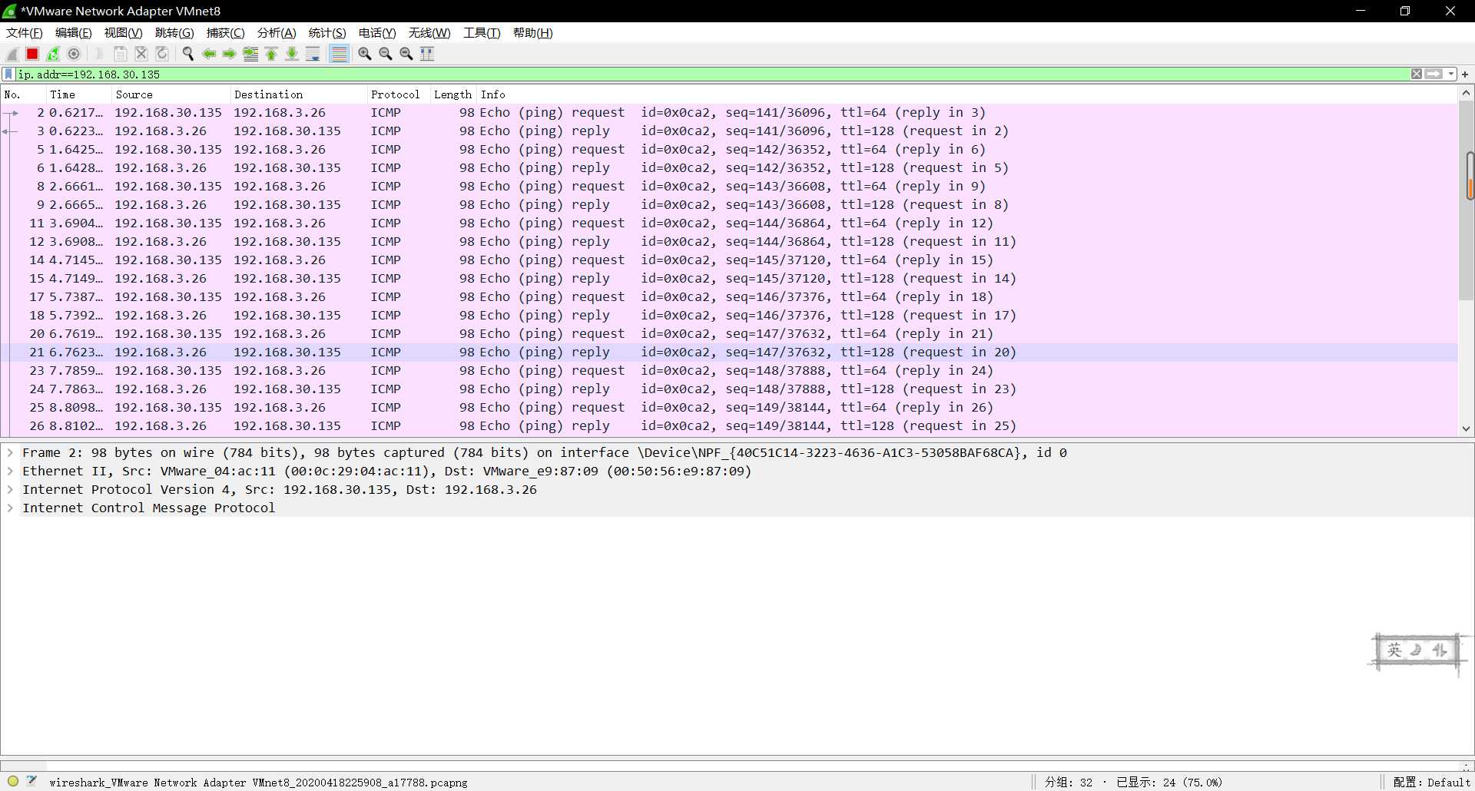Open Find Packet magnifier
This screenshot has width=1475, height=791.
pos(187,54)
